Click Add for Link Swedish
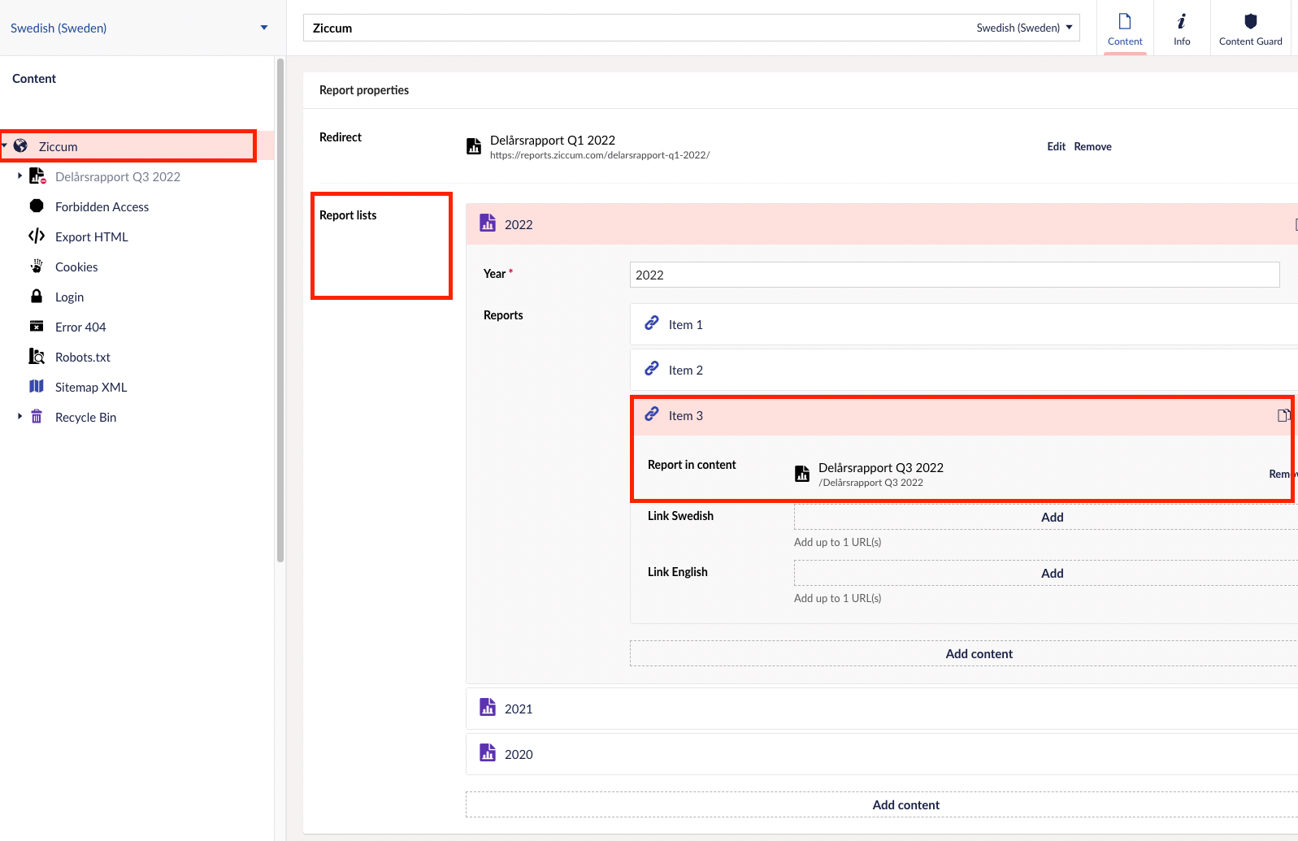This screenshot has height=841, width=1298. click(1052, 518)
